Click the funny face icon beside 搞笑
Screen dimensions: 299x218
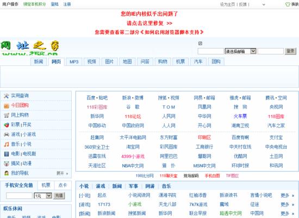point(7,163)
